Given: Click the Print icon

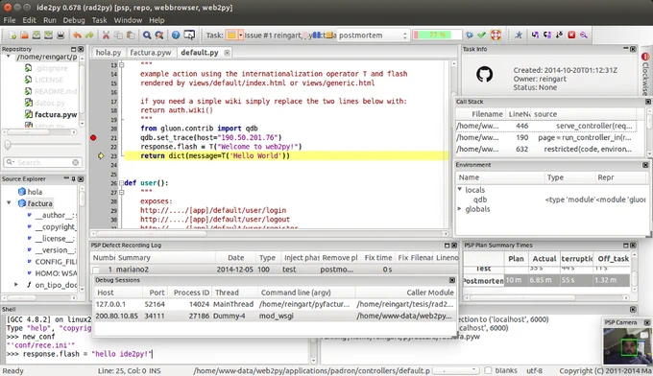Looking at the screenshot, I should tap(60, 35).
